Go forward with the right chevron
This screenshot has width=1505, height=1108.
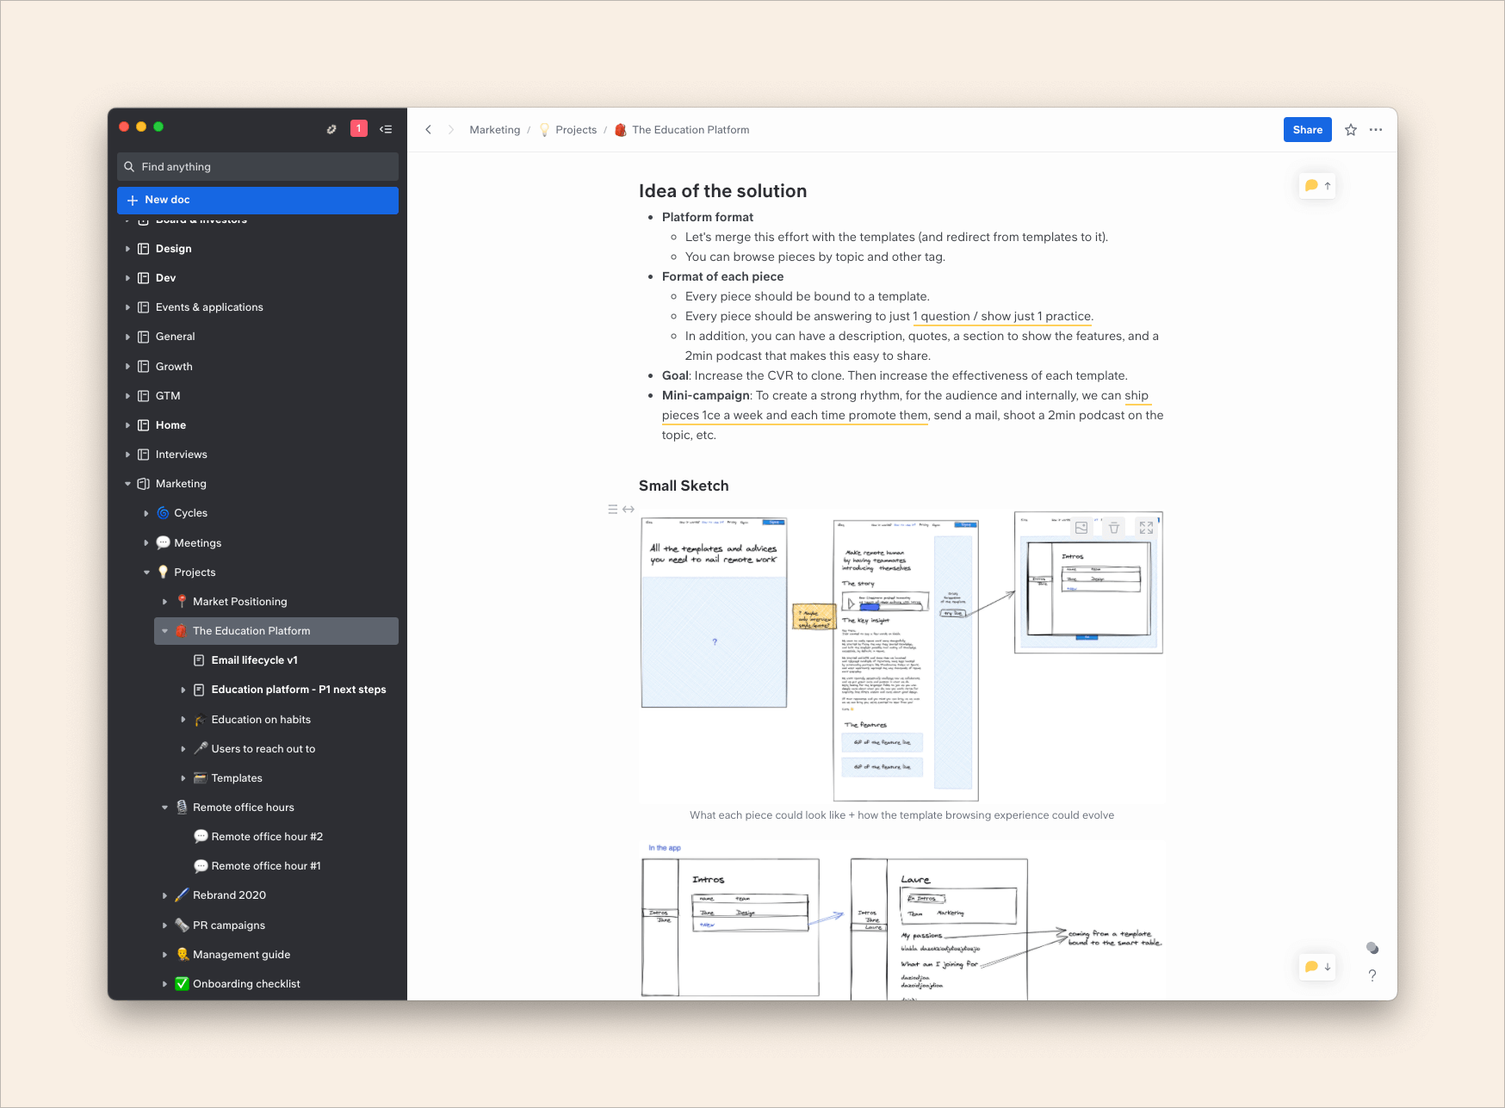tap(450, 130)
